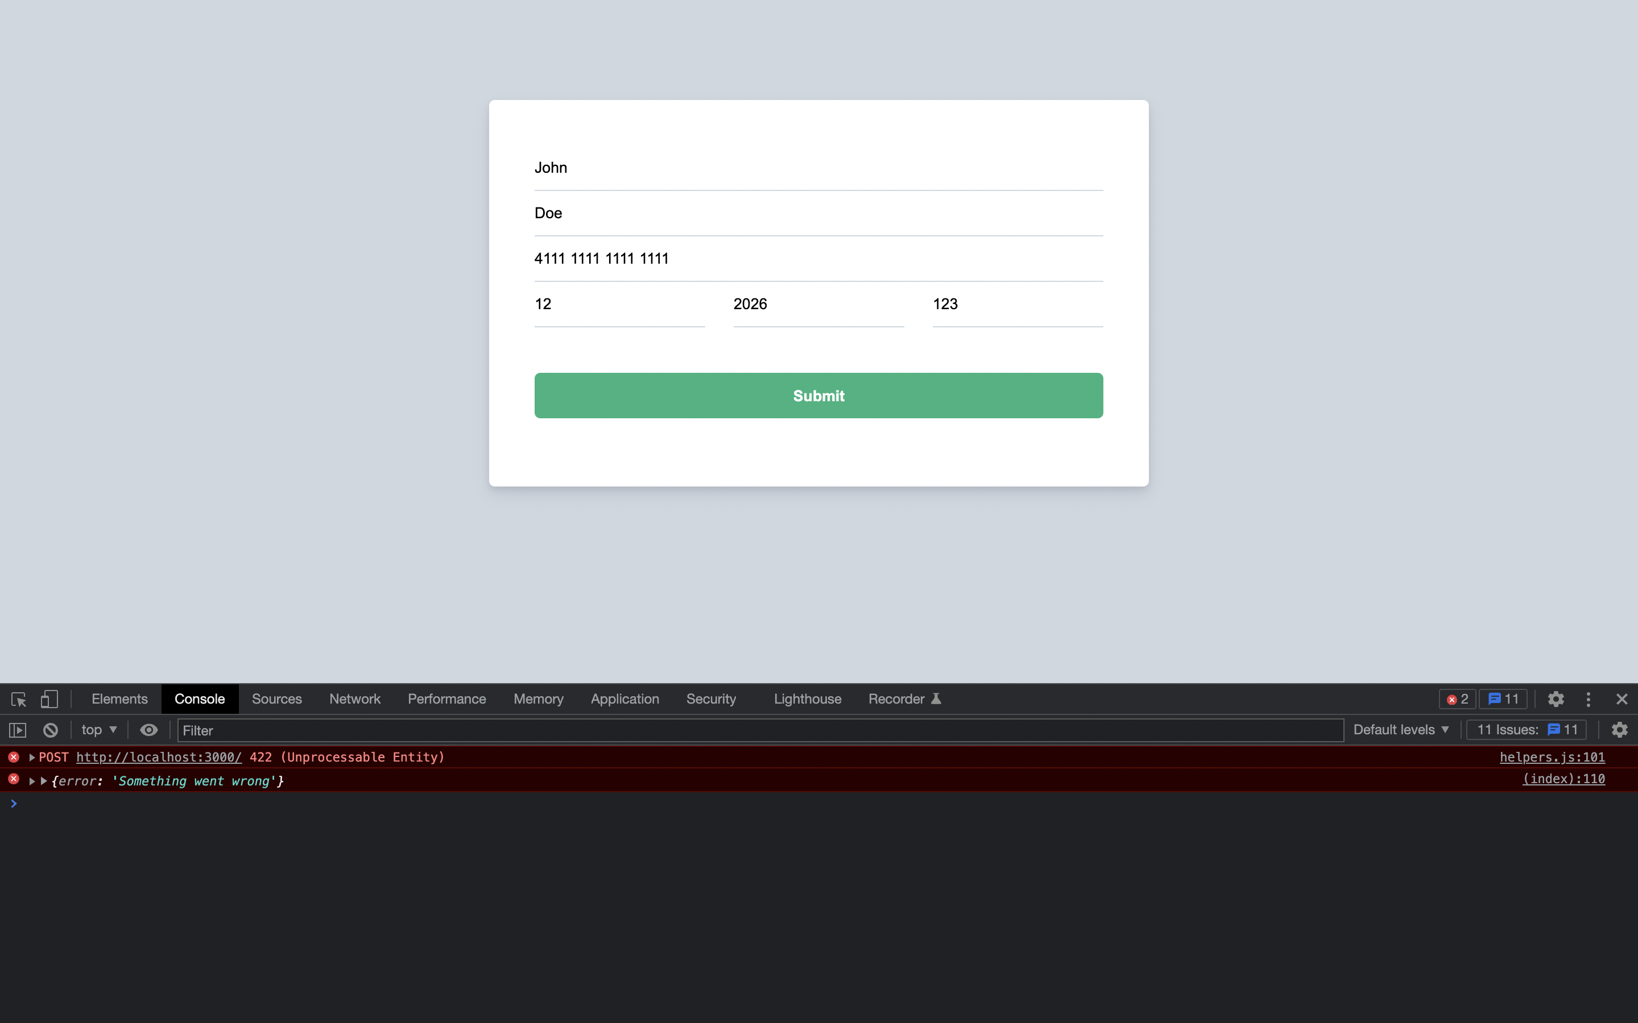Open DevTools settings gear icon

pyautogui.click(x=1556, y=699)
